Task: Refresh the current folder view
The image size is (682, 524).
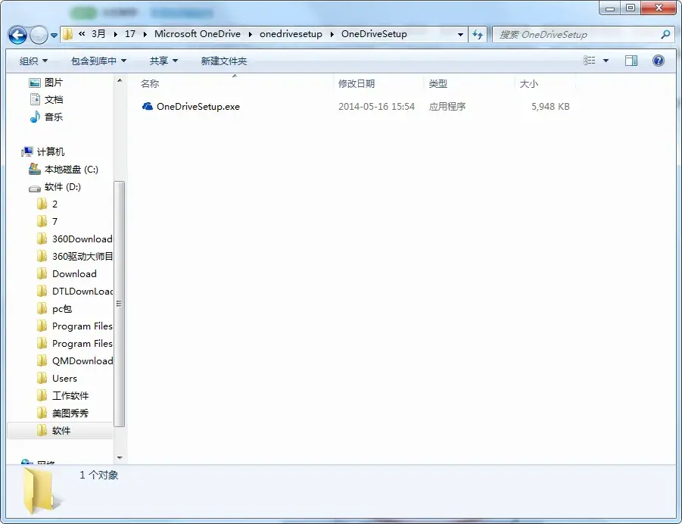Action: tap(478, 35)
